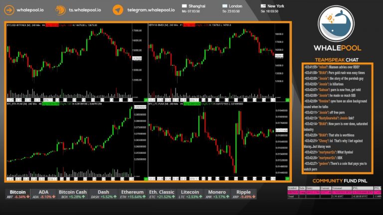Click the red down arrow beside XBT -6.34%
Screen dimensions: 383x215
tap(28, 197)
